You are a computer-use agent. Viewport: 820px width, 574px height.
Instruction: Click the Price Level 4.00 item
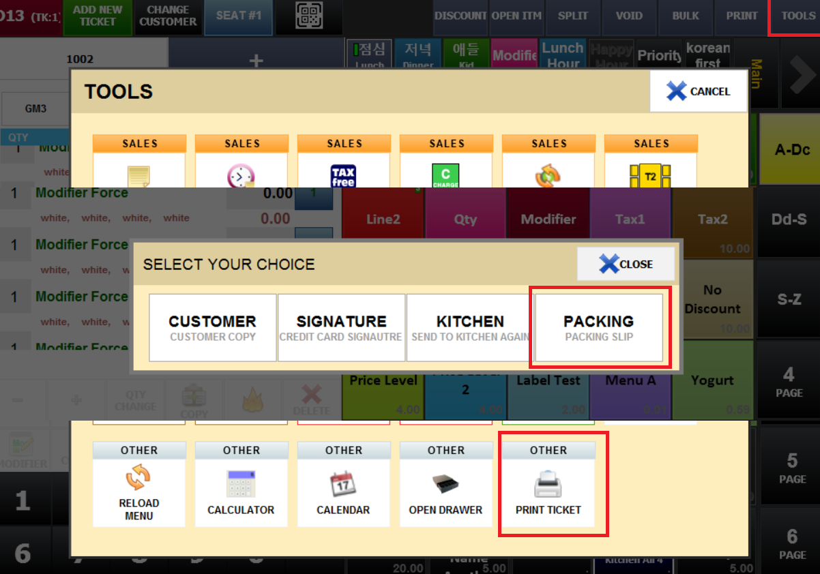point(383,396)
